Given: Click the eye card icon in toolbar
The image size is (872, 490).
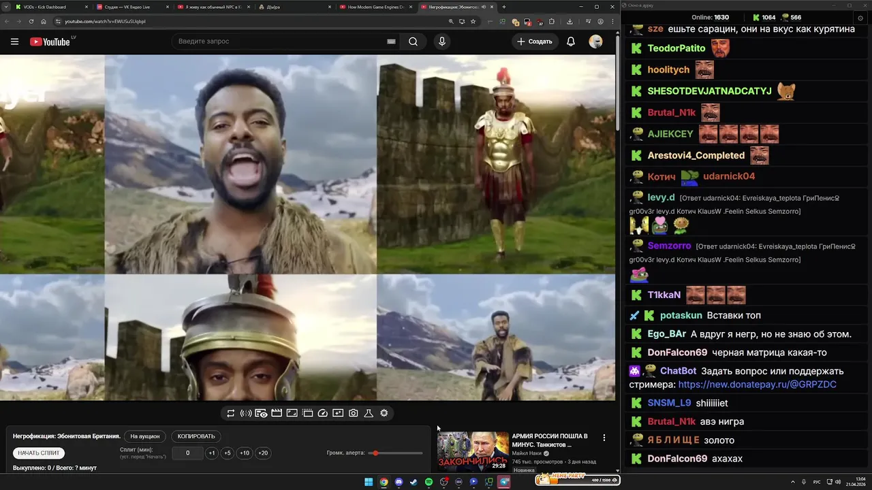Looking at the screenshot, I should (261, 413).
